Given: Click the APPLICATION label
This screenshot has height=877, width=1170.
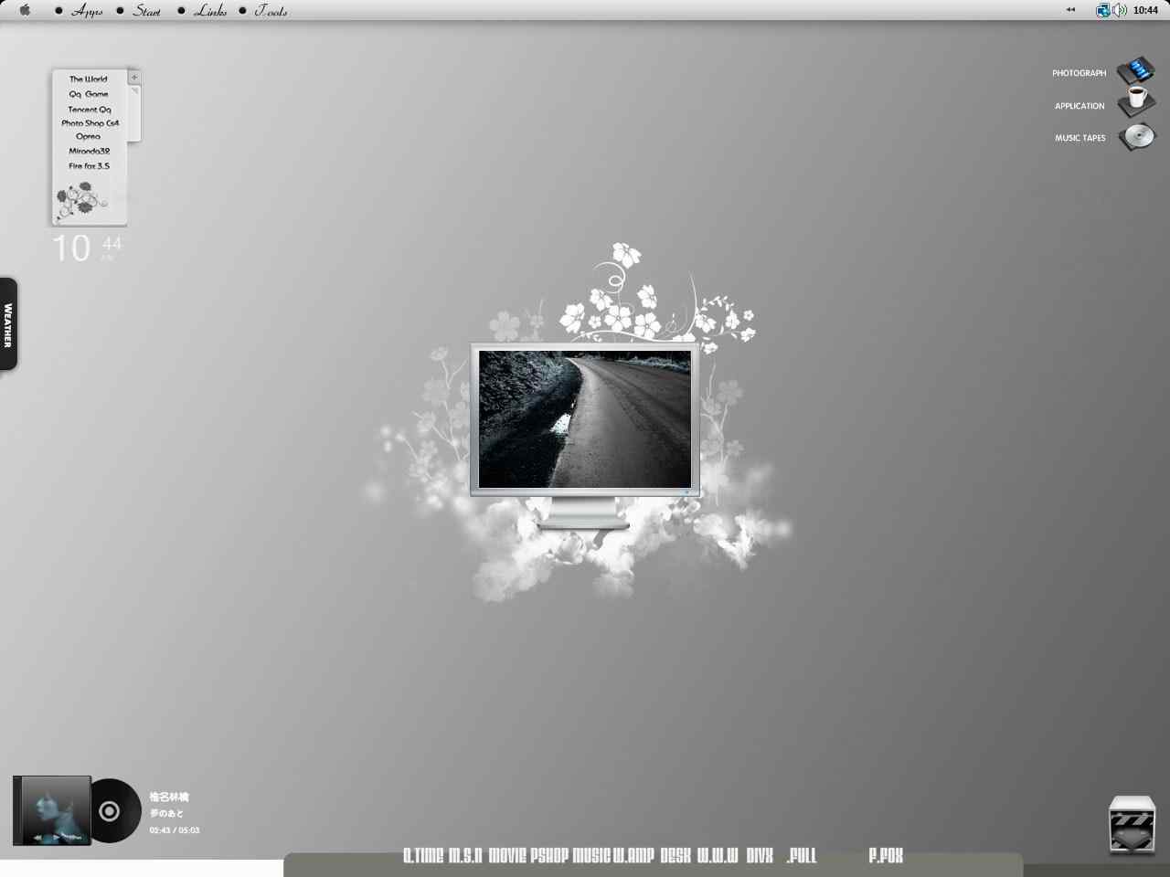Looking at the screenshot, I should (1080, 106).
